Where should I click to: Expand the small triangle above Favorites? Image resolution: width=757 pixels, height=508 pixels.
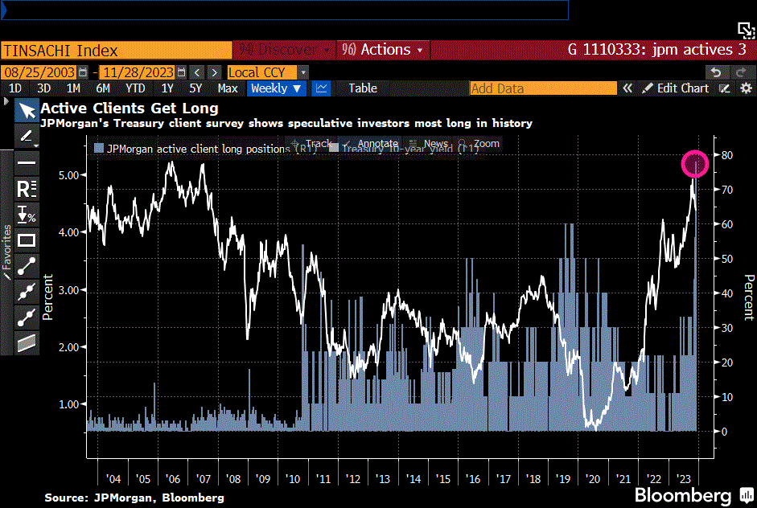6,101
